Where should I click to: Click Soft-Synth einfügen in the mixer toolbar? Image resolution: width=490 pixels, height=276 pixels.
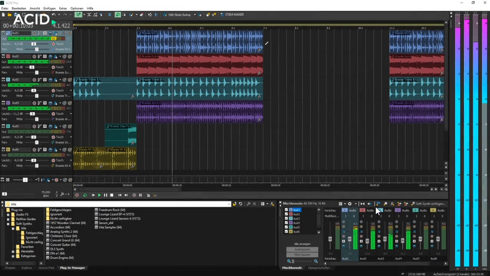click(429, 204)
